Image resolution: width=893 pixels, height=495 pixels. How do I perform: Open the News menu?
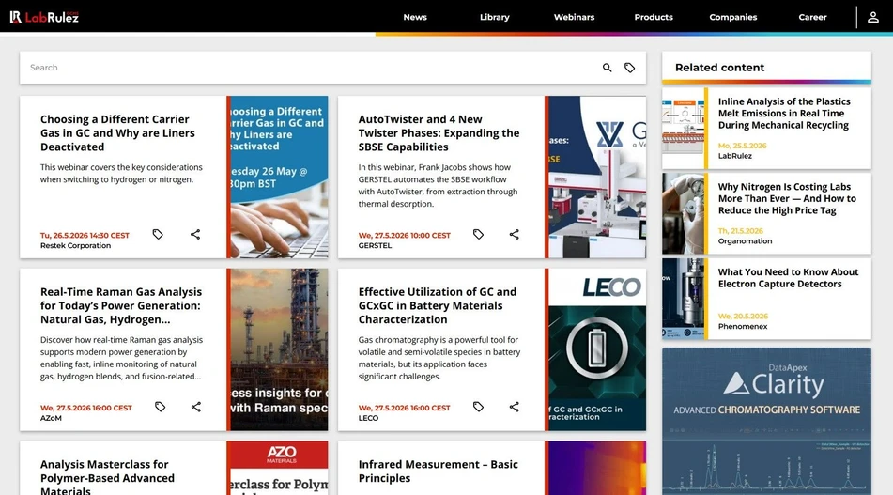tap(415, 17)
